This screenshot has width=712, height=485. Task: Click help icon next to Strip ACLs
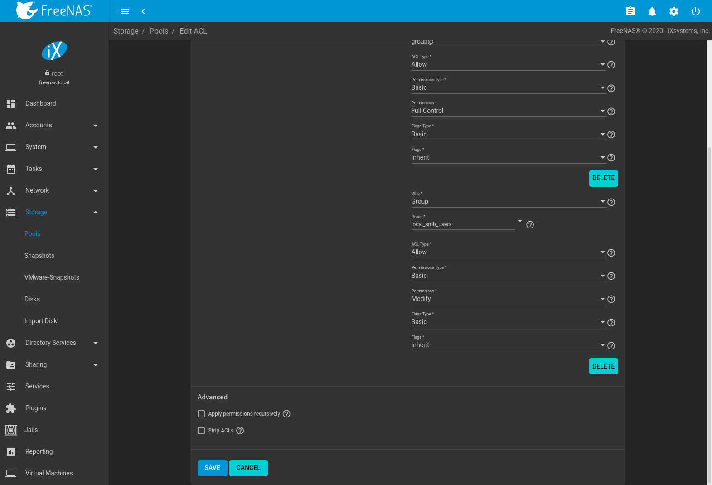coord(240,431)
